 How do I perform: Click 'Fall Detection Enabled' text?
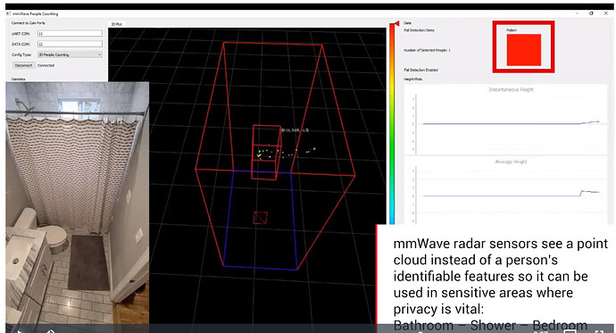420,70
